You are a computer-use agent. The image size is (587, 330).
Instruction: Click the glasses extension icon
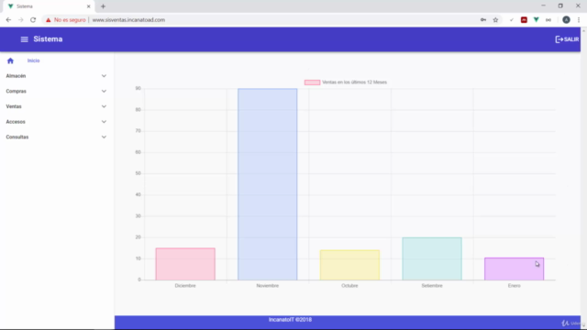click(x=548, y=20)
